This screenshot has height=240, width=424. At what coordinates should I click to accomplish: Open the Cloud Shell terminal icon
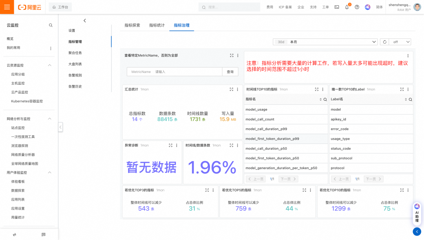click(336, 7)
